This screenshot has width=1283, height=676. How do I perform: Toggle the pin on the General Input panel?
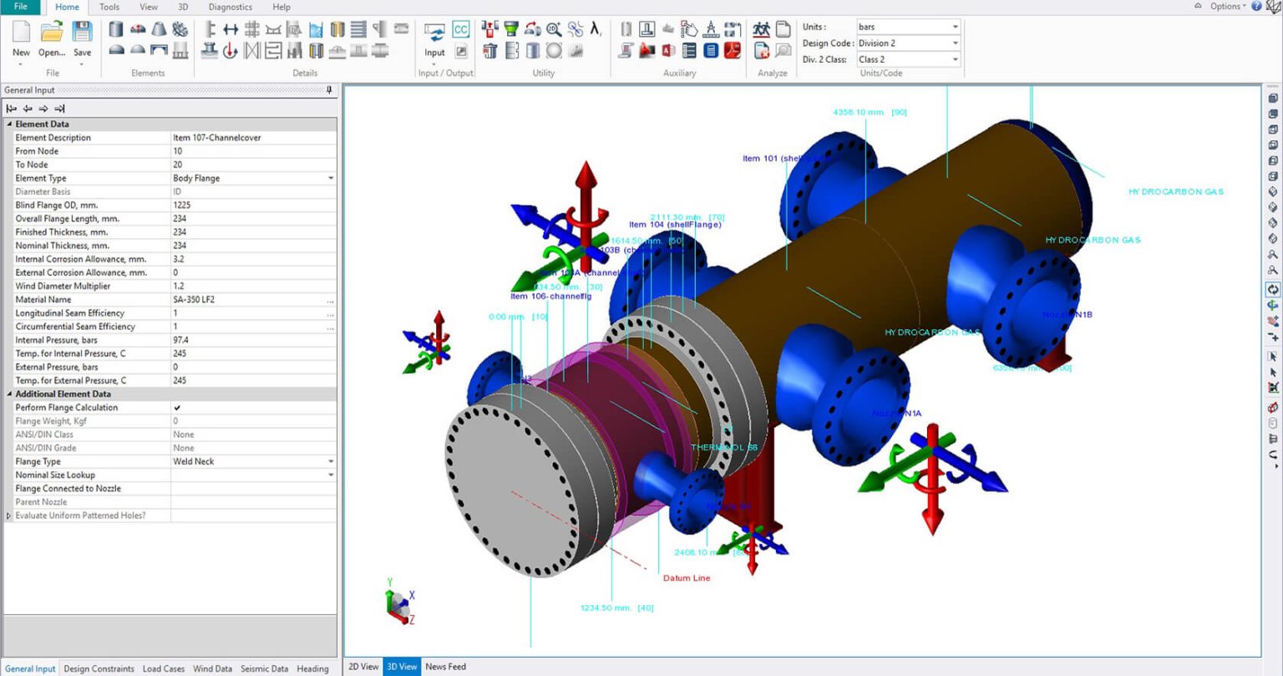329,89
